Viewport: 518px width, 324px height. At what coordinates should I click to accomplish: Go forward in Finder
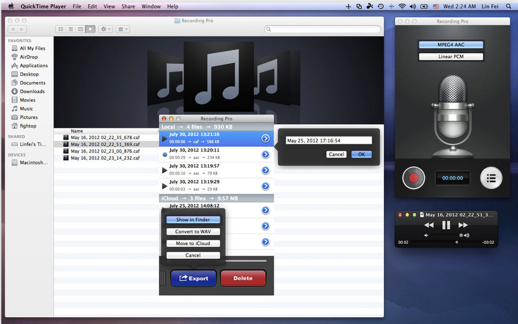(x=22, y=29)
